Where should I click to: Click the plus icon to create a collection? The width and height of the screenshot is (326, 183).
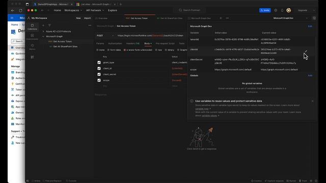click(x=43, y=25)
